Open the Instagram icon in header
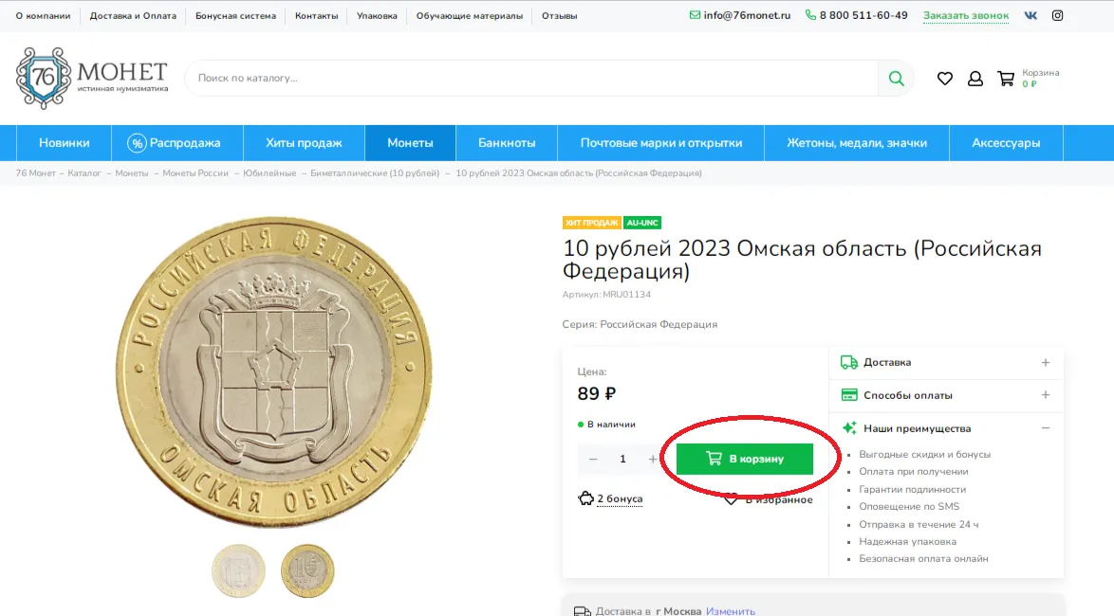 click(x=1057, y=15)
